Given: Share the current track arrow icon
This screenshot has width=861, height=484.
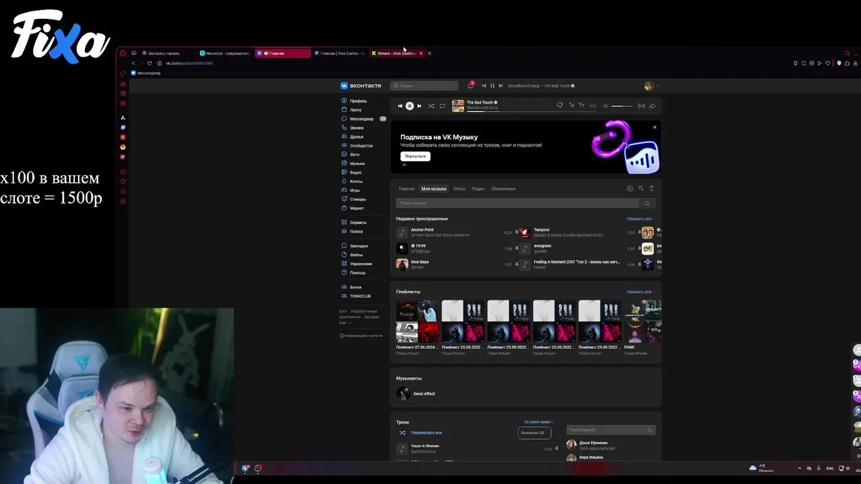Looking at the screenshot, I should 652,106.
